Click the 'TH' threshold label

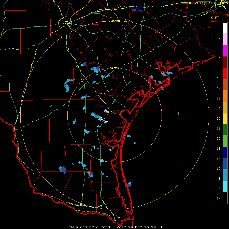[x=219, y=199]
